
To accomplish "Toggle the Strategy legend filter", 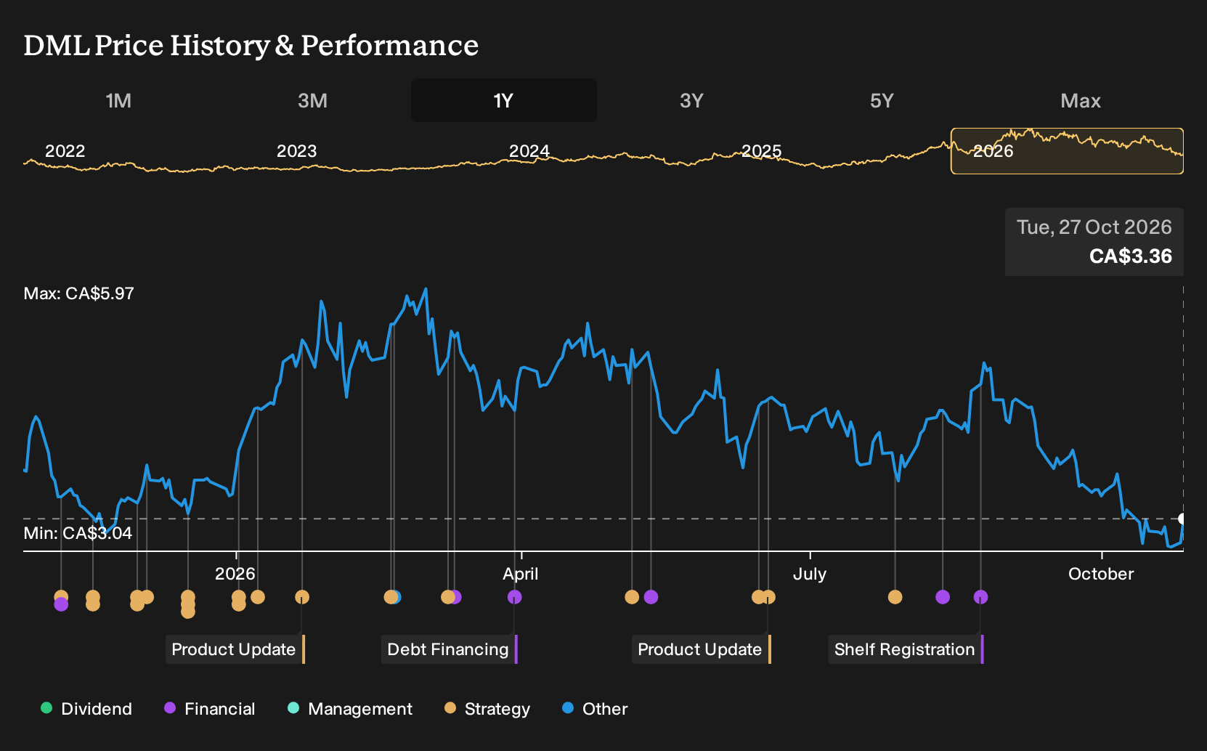I will tap(487, 709).
